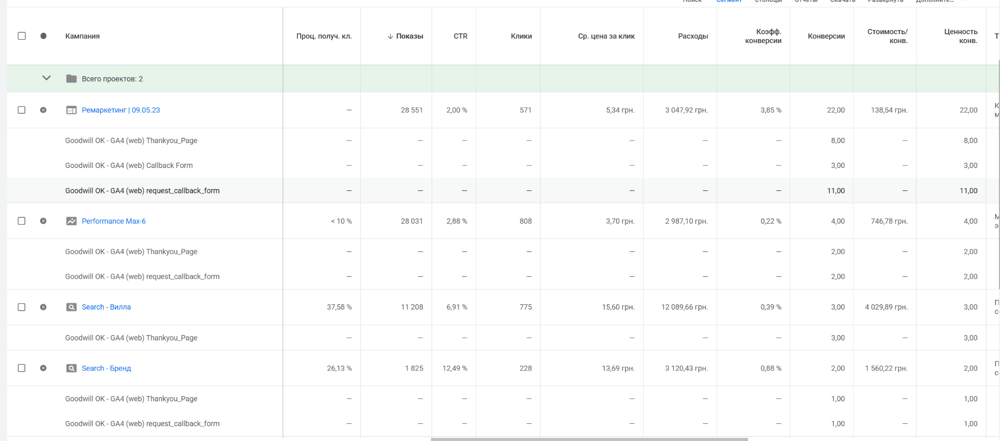This screenshot has width=1000, height=441.
Task: Click the search campaign icon beside Search - Вилла
Action: pos(71,307)
